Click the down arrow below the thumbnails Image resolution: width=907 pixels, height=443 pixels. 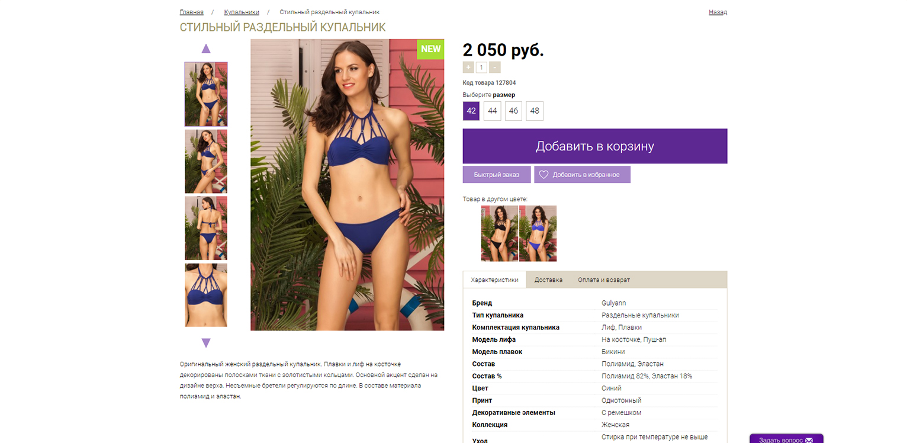coord(206,343)
